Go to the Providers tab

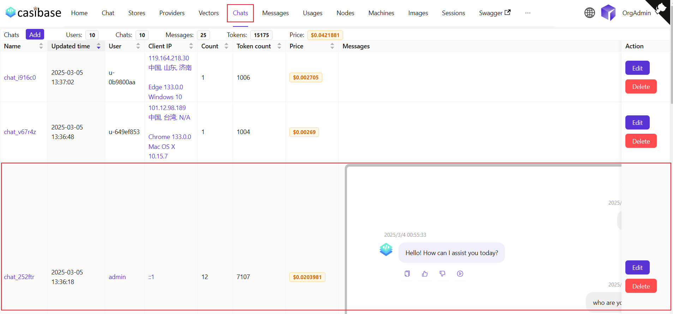172,13
